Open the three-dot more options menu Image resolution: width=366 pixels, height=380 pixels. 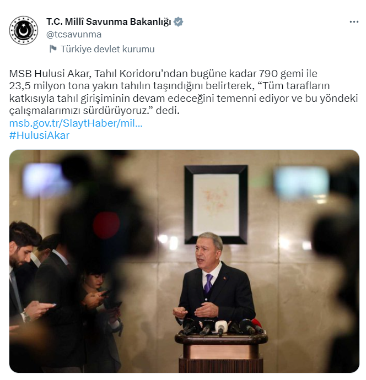coord(354,22)
